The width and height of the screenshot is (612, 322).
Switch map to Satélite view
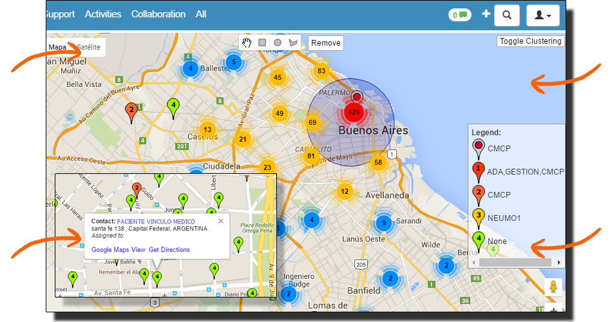point(88,47)
